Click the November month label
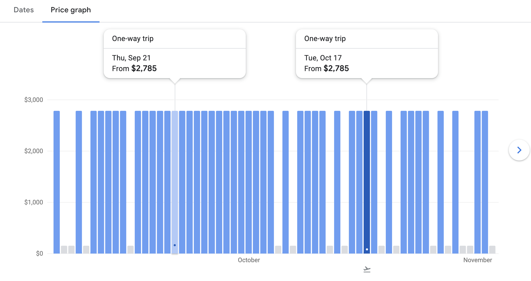This screenshot has width=531, height=281. pos(478,260)
